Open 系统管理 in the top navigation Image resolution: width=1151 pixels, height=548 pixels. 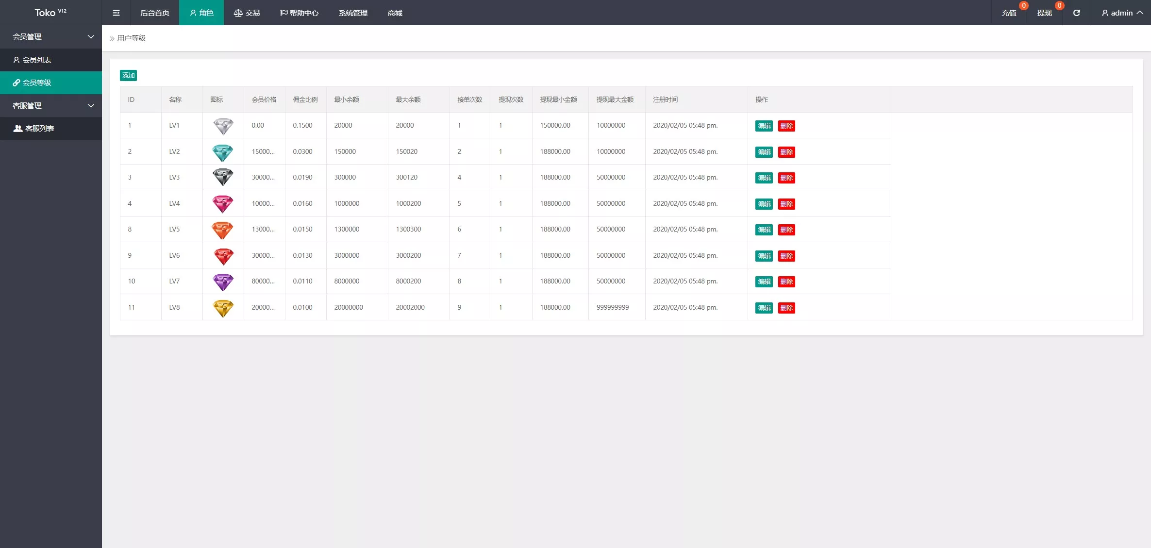coord(353,13)
